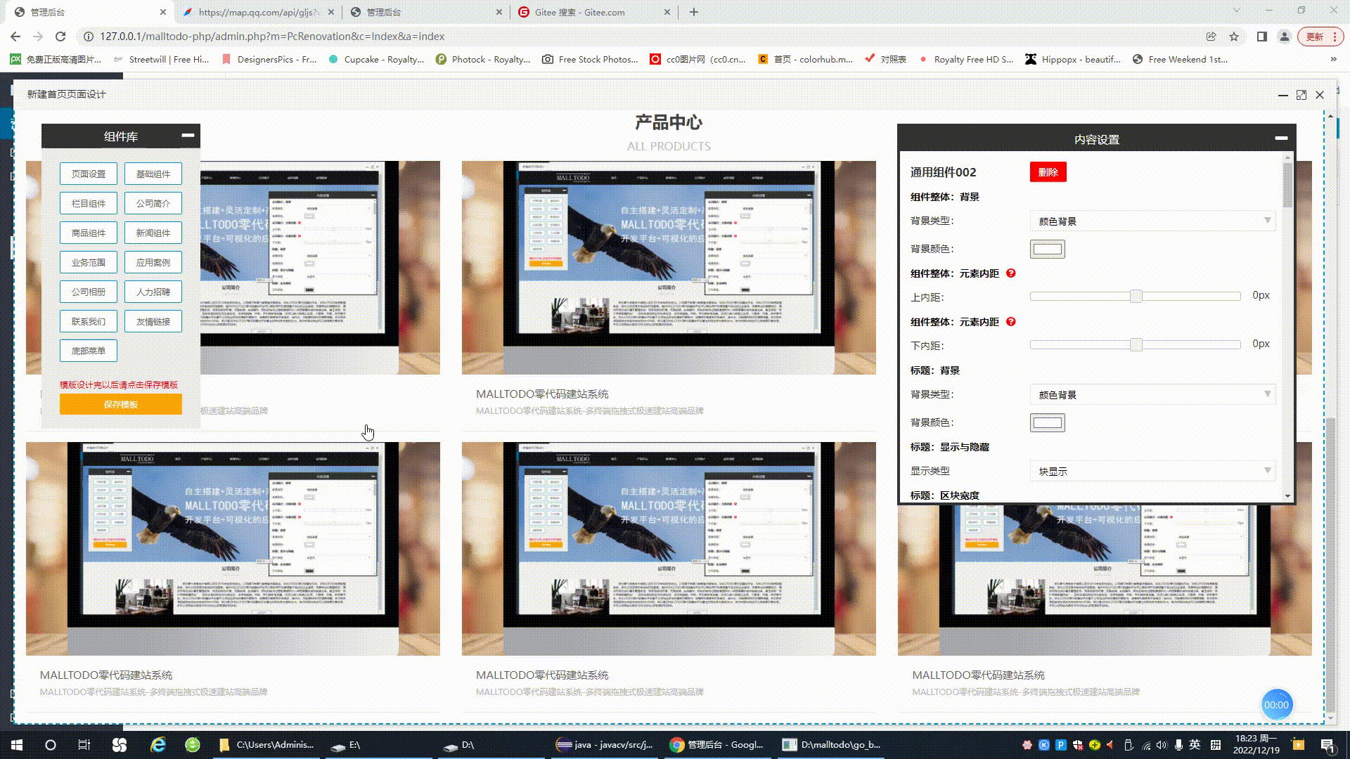Open the browser side panel icon
Image resolution: width=1350 pixels, height=759 pixels.
coord(1262,37)
